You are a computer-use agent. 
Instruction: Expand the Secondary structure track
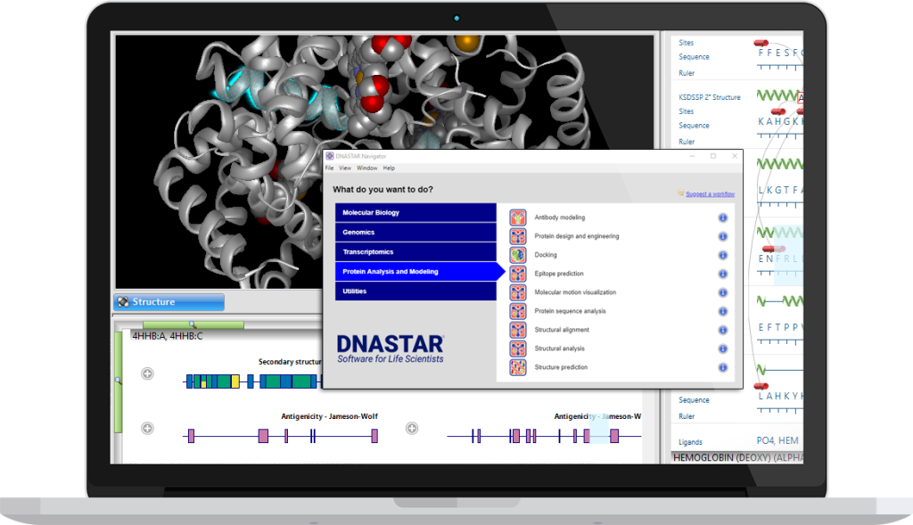pyautogui.click(x=147, y=373)
